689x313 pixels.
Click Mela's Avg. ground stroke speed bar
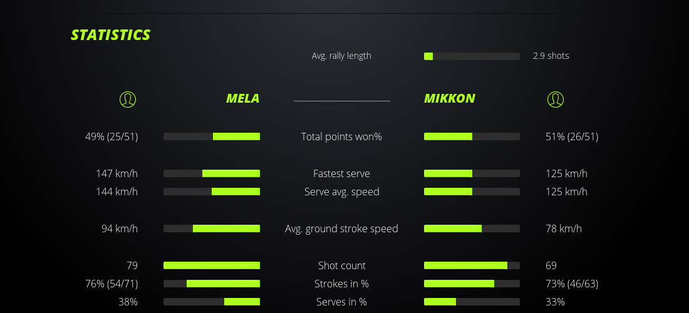pyautogui.click(x=212, y=228)
